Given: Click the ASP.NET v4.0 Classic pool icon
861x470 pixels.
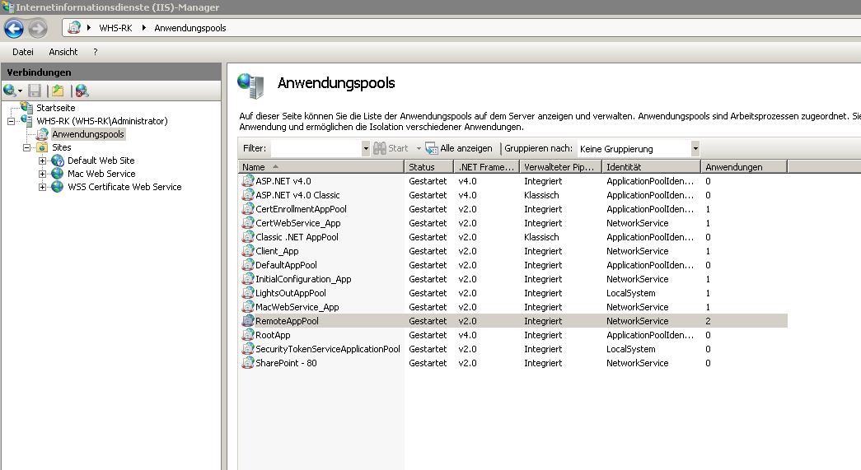Looking at the screenshot, I should tap(248, 195).
